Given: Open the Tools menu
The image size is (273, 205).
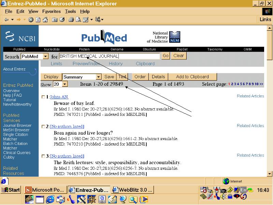Looking at the screenshot, I should 70,12.
